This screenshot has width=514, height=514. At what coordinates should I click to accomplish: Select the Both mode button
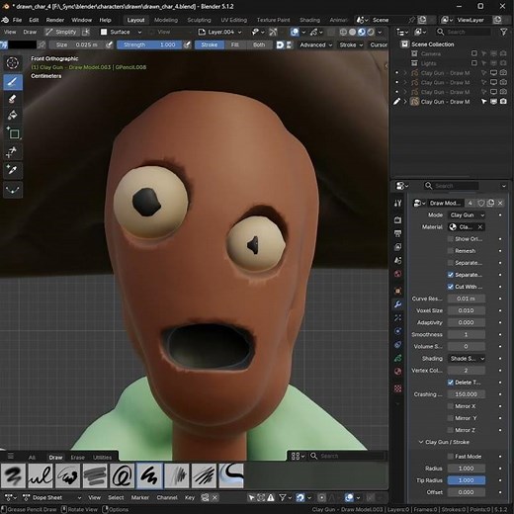tap(259, 44)
